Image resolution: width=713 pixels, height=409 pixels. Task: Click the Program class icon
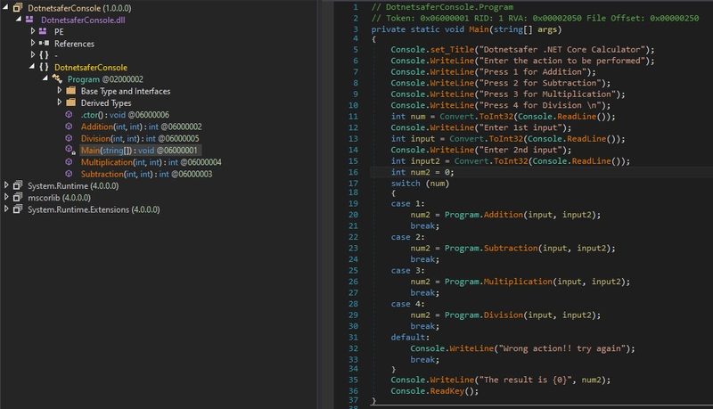coord(57,78)
